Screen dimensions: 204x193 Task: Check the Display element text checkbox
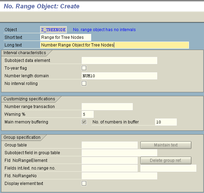click(x=84, y=183)
